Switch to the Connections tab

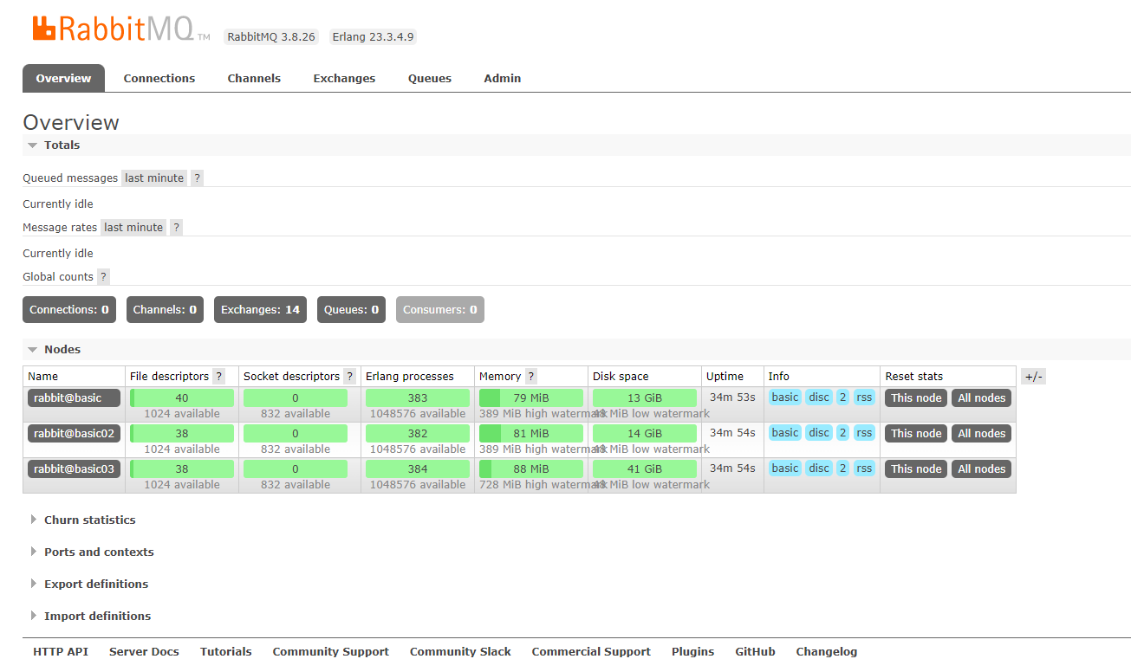tap(159, 78)
